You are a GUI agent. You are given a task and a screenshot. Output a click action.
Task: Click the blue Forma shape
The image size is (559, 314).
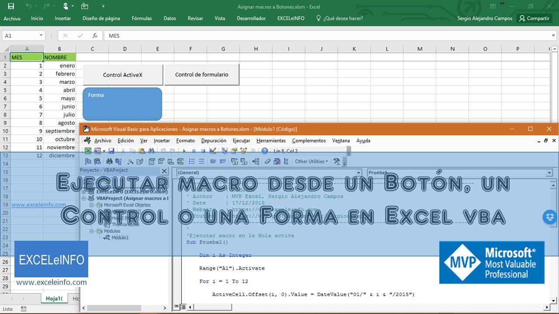(x=122, y=104)
